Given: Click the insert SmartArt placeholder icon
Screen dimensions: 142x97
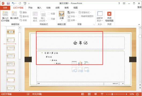Looking at the screenshot, I should pyautogui.click(x=87, y=63).
